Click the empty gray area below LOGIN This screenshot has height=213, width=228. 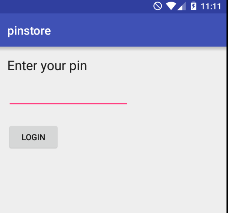[x=113, y=181]
